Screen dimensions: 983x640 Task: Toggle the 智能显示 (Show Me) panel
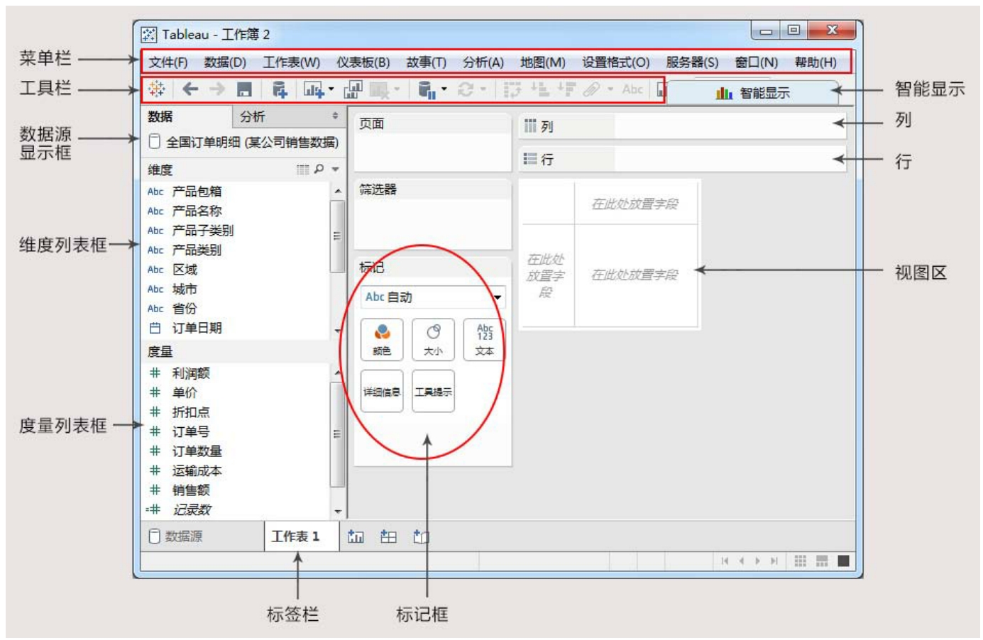coord(752,93)
